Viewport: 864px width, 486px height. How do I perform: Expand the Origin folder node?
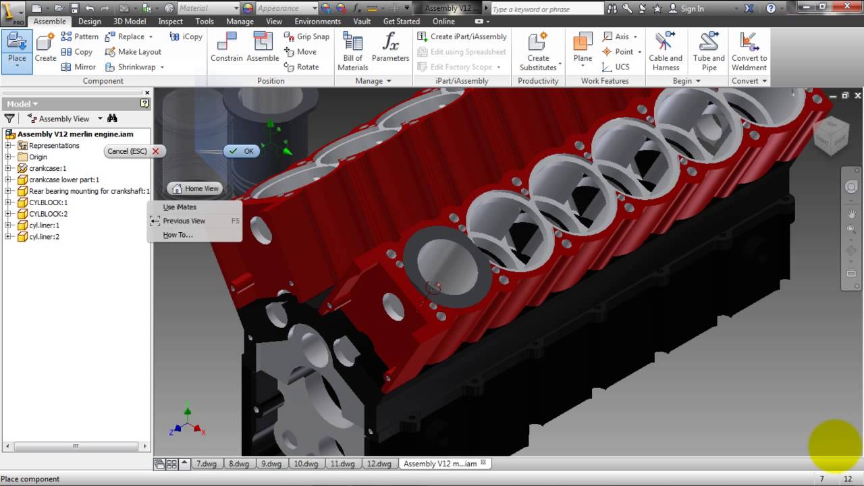click(x=8, y=157)
